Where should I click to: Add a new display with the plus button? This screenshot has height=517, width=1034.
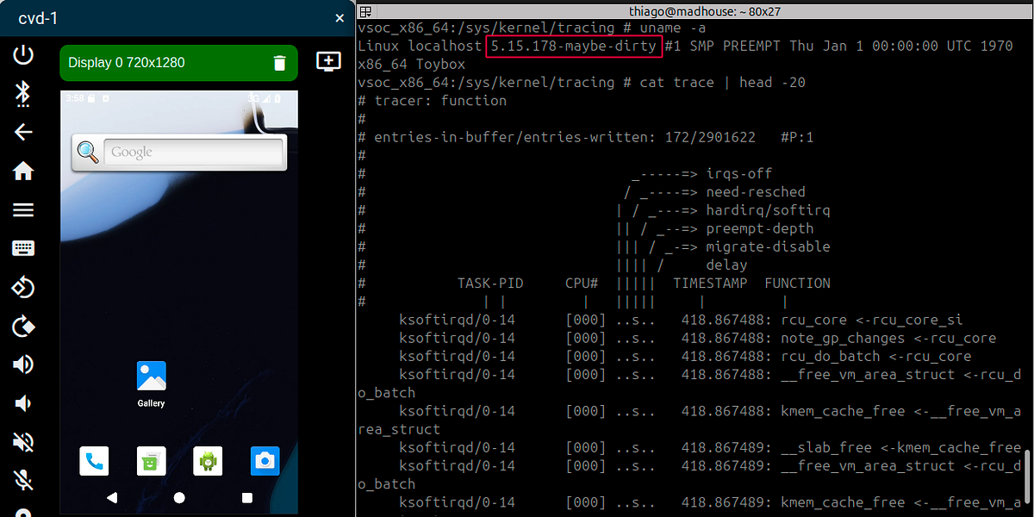point(328,61)
